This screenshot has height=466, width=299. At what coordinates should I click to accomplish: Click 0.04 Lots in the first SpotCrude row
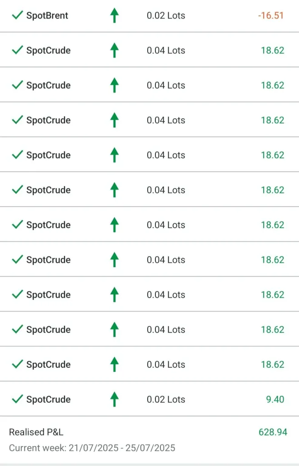(166, 51)
